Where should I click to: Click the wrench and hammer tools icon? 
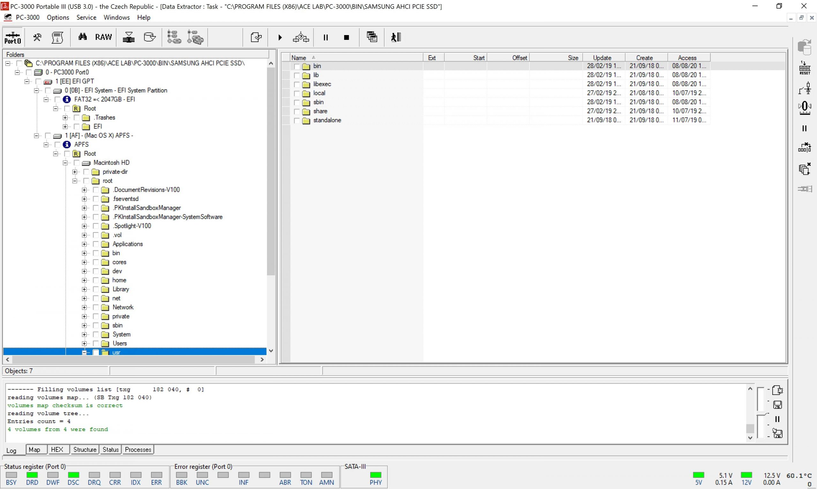pos(37,37)
